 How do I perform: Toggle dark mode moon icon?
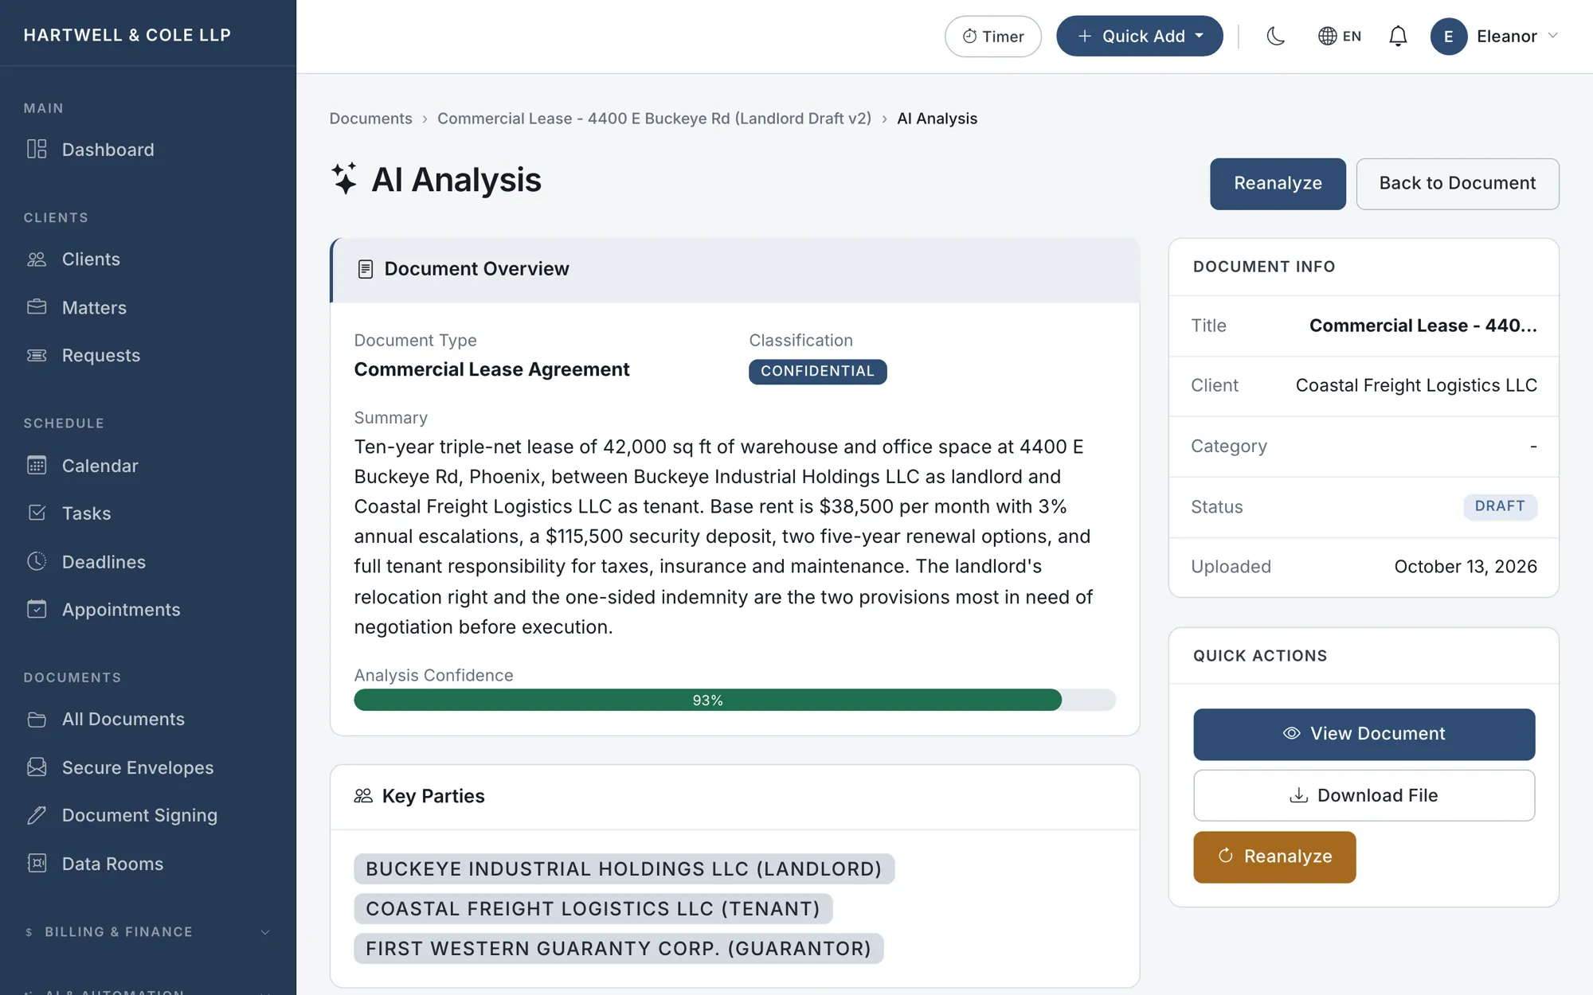[1276, 36]
